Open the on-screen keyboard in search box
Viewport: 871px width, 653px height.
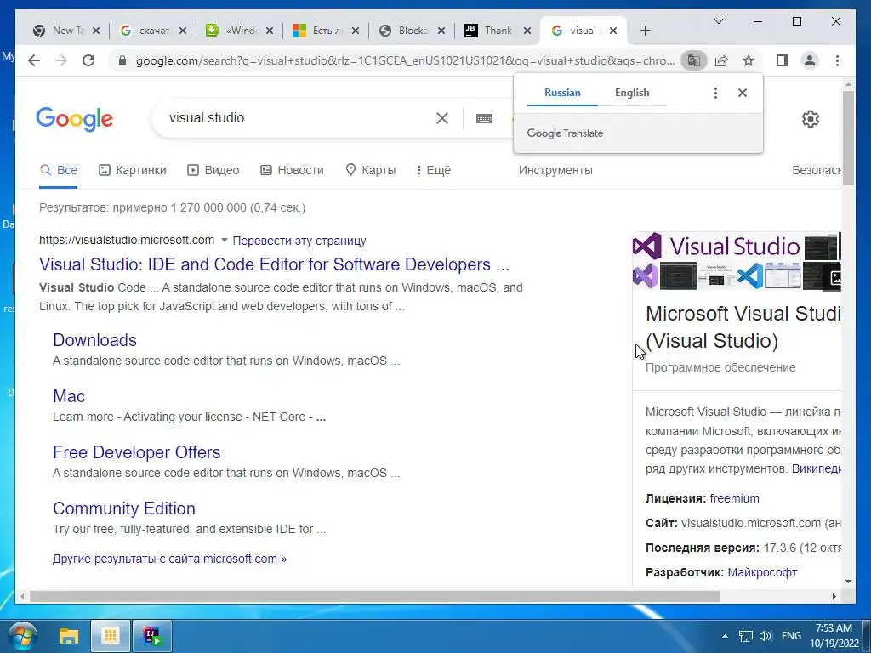tap(484, 118)
